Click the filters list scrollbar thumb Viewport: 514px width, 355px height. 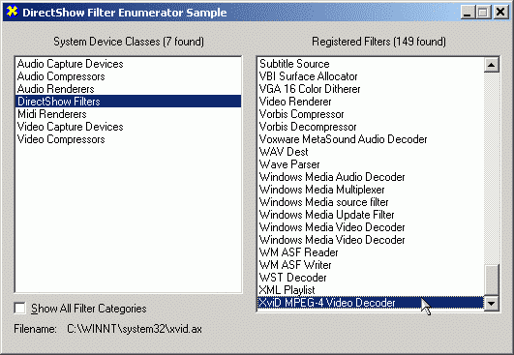[491, 280]
